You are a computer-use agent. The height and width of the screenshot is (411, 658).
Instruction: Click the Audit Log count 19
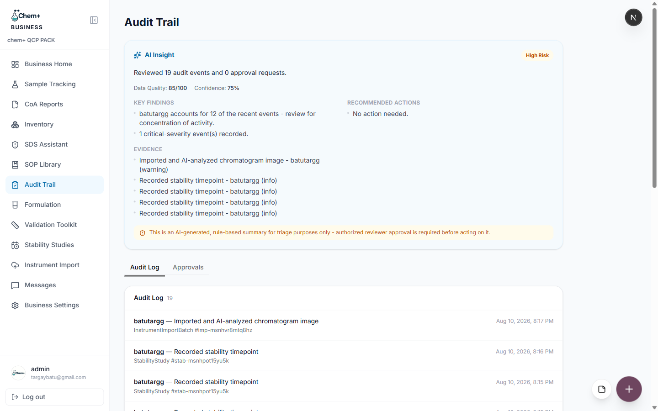coord(170,298)
